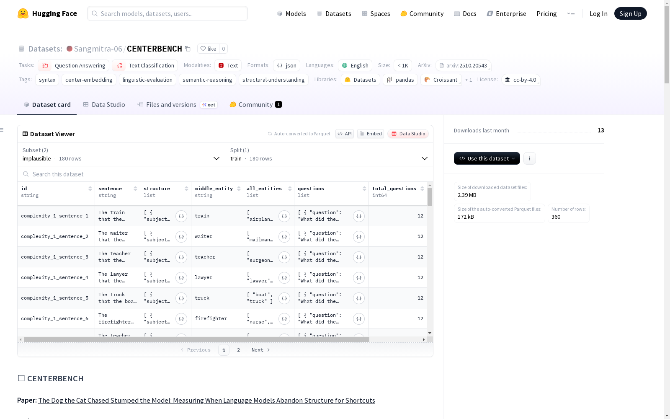The height and width of the screenshot is (419, 670).
Task: Sort by the structure column
Action: coord(186,189)
